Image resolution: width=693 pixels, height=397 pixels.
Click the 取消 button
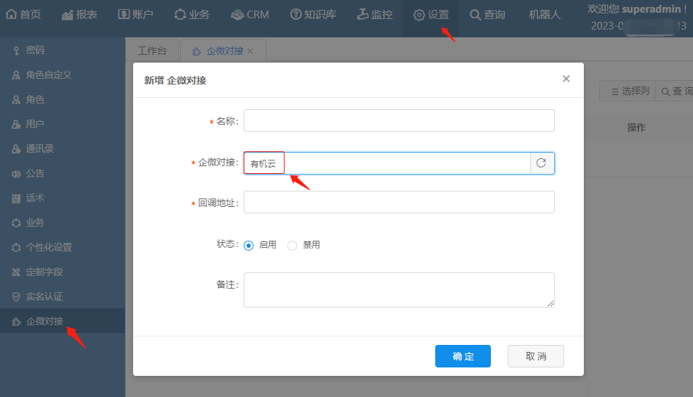click(x=536, y=356)
